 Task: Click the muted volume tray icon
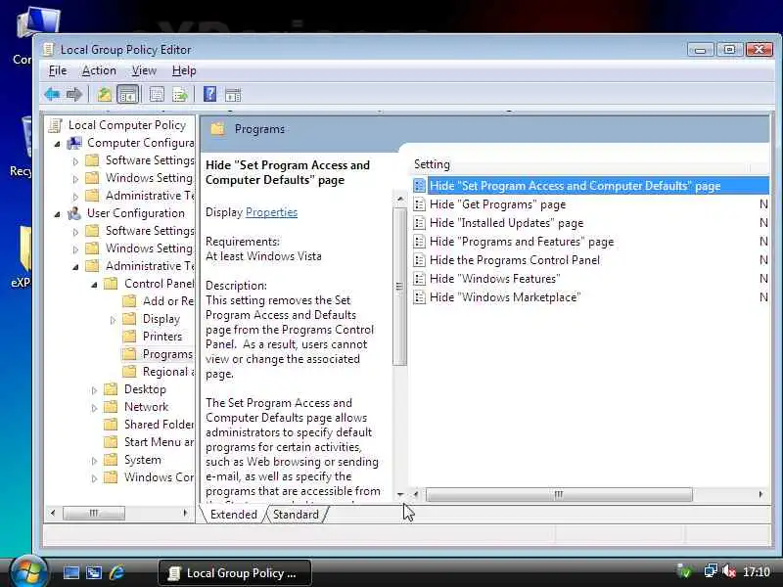pos(729,570)
